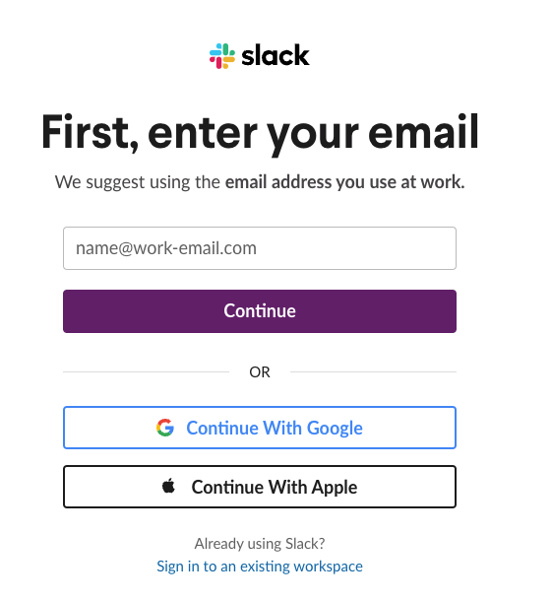Click bold 'email address you use at work' text
Viewport: 552px width, 601px height.
344,182
